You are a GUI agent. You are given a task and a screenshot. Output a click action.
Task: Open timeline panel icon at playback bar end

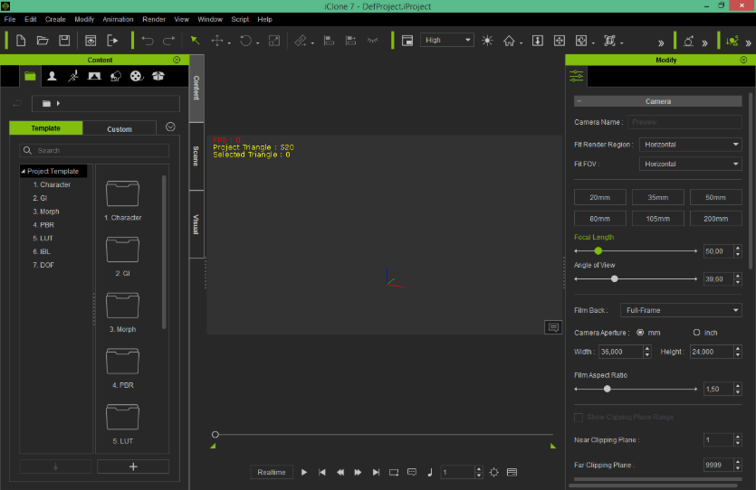tap(512, 472)
